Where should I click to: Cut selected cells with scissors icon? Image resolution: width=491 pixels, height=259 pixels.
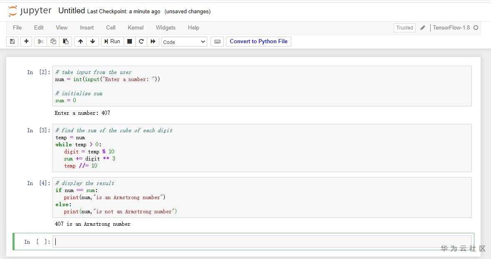click(x=40, y=42)
